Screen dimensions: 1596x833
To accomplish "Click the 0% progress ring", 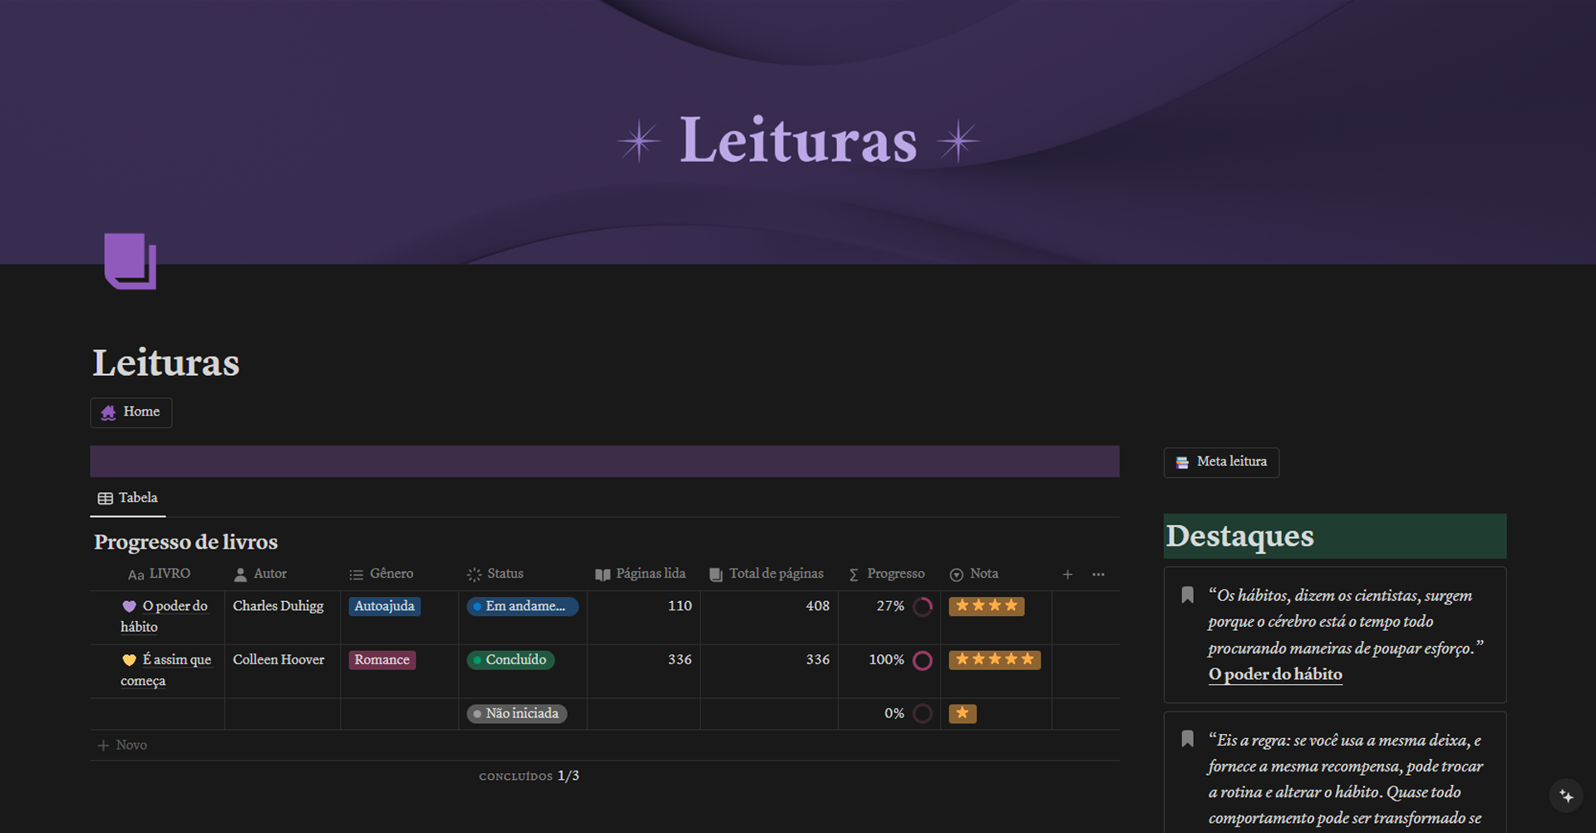I will 923,713.
